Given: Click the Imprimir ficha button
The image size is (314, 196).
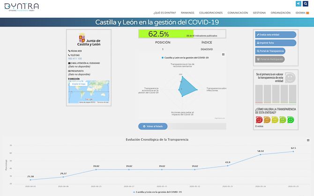Looking at the screenshot, I should click(x=276, y=43).
